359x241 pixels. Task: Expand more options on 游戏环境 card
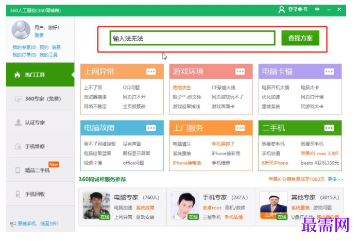[240, 72]
